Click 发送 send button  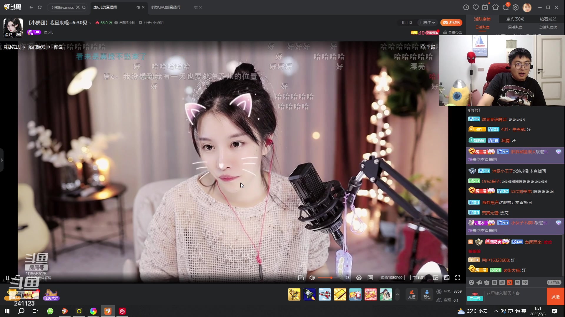tap(556, 297)
